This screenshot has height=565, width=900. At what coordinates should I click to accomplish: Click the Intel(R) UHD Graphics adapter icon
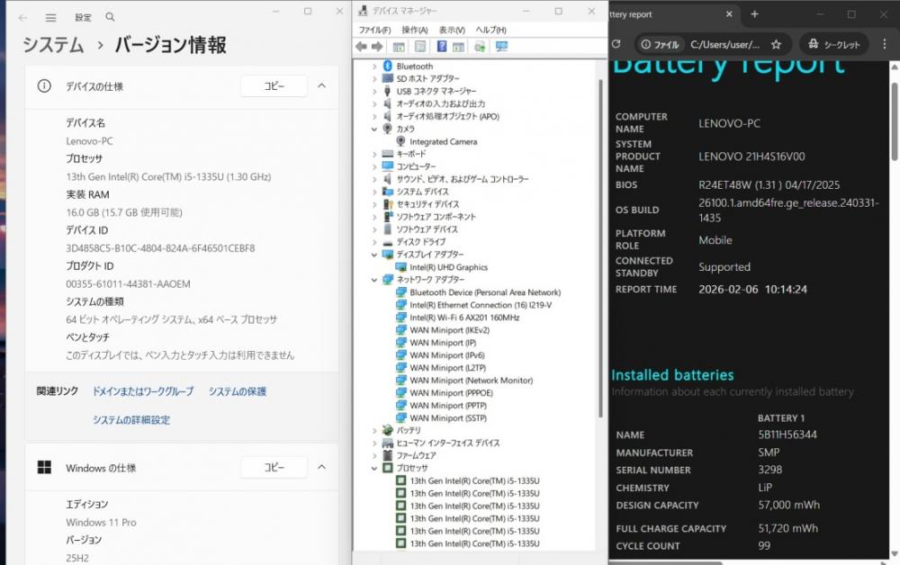[400, 266]
